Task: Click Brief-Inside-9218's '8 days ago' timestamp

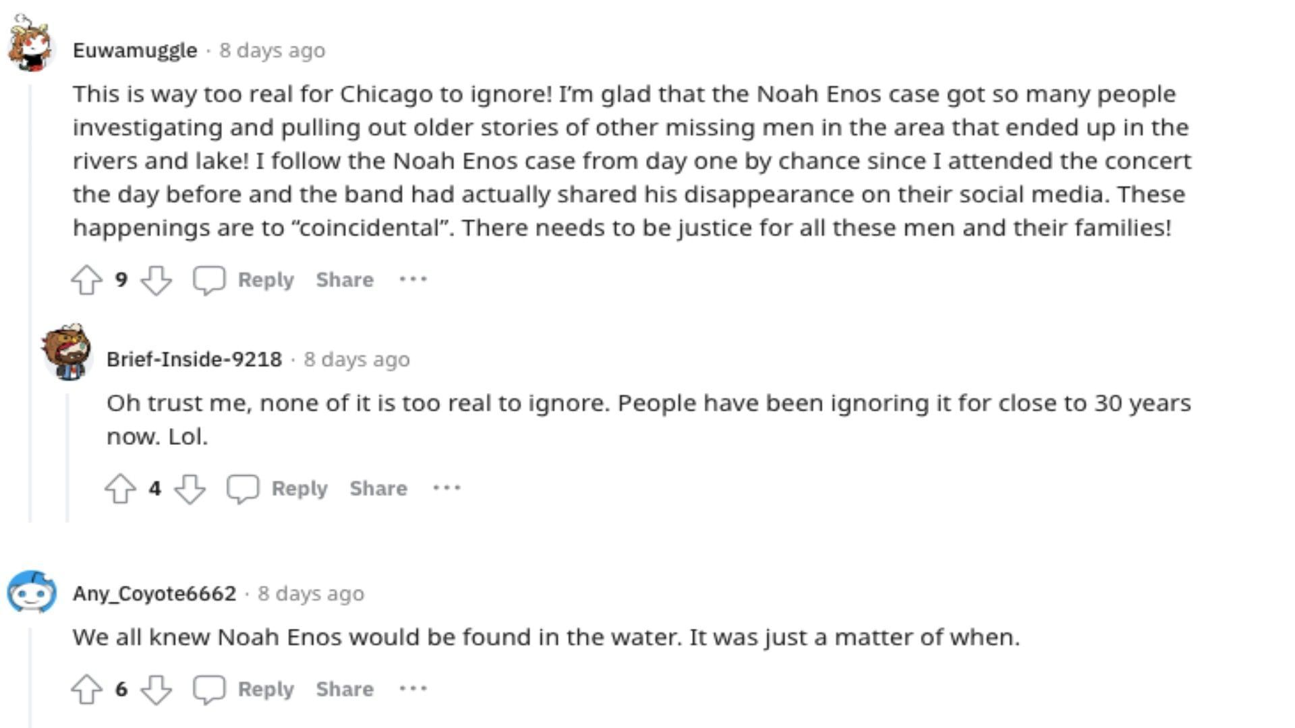Action: tap(356, 360)
